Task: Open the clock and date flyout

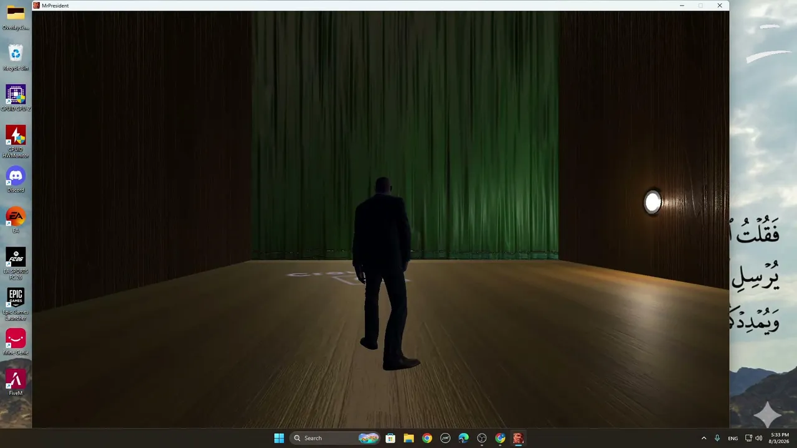Action: click(780, 438)
